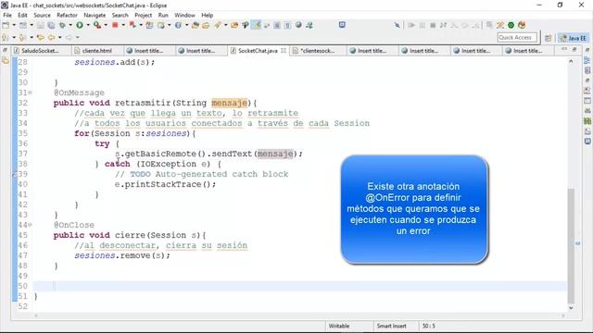This screenshot has height=333, width=593.
Task: Click the Suspend debug toolbar icon
Action: 423,25
